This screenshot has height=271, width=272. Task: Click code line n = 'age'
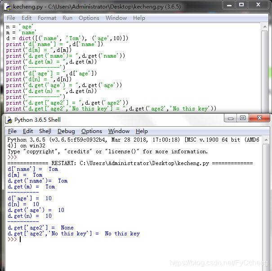19,27
